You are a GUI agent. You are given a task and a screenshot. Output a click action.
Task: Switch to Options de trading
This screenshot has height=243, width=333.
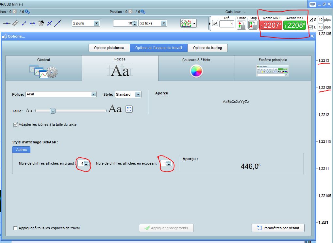(x=208, y=48)
